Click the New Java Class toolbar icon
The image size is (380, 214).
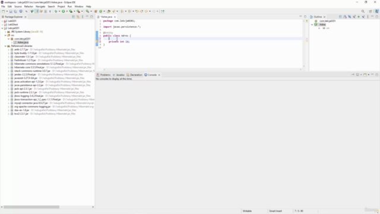[x=100, y=11]
